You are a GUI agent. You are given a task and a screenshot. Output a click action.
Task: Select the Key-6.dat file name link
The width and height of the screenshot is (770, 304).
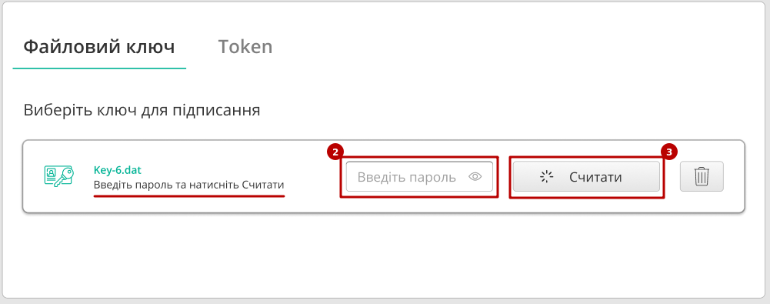118,170
